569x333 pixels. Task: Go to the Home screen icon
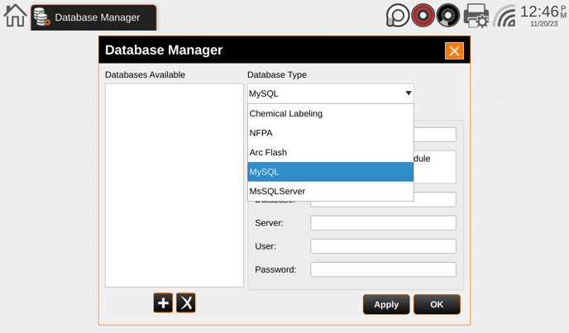[x=15, y=16]
